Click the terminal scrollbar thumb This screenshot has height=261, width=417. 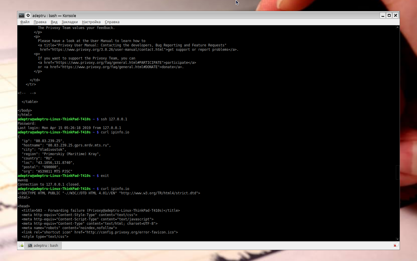(398, 172)
